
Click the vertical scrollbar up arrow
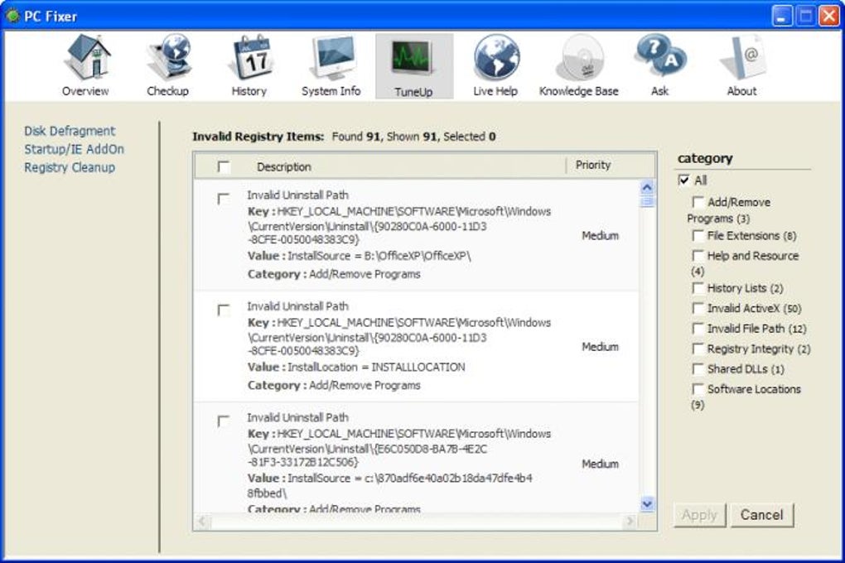click(x=647, y=187)
